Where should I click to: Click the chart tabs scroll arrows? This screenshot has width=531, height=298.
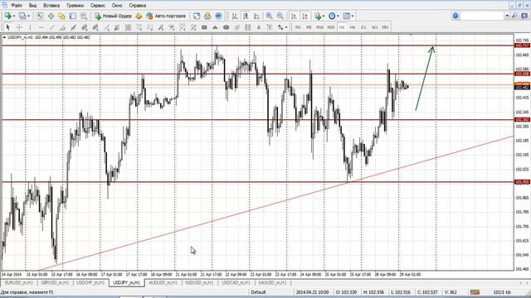(524, 283)
